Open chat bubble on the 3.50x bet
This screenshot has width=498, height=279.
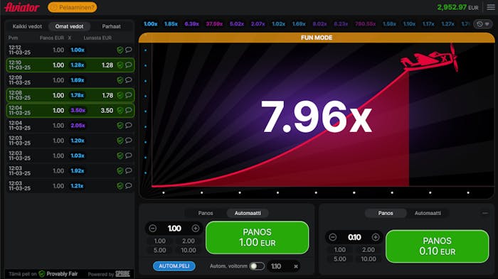[x=128, y=110]
